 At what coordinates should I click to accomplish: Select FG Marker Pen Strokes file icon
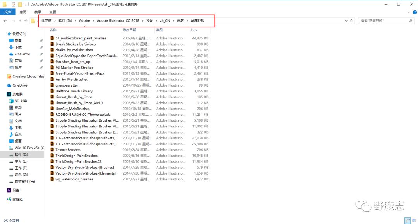click(x=52, y=67)
